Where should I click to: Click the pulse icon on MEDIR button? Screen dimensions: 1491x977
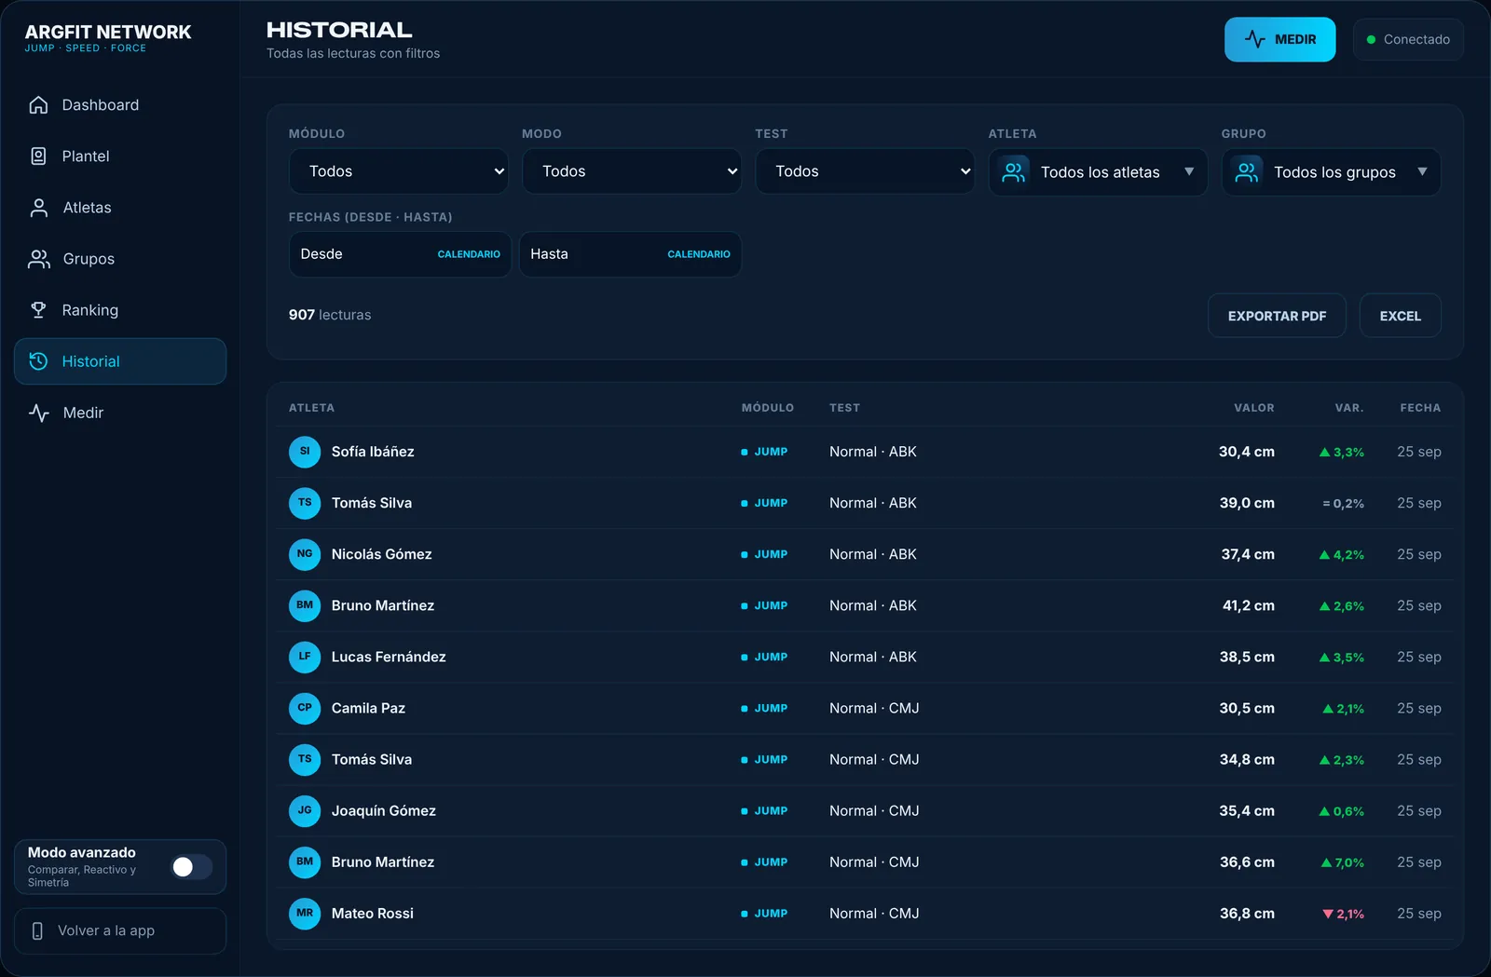(1254, 39)
